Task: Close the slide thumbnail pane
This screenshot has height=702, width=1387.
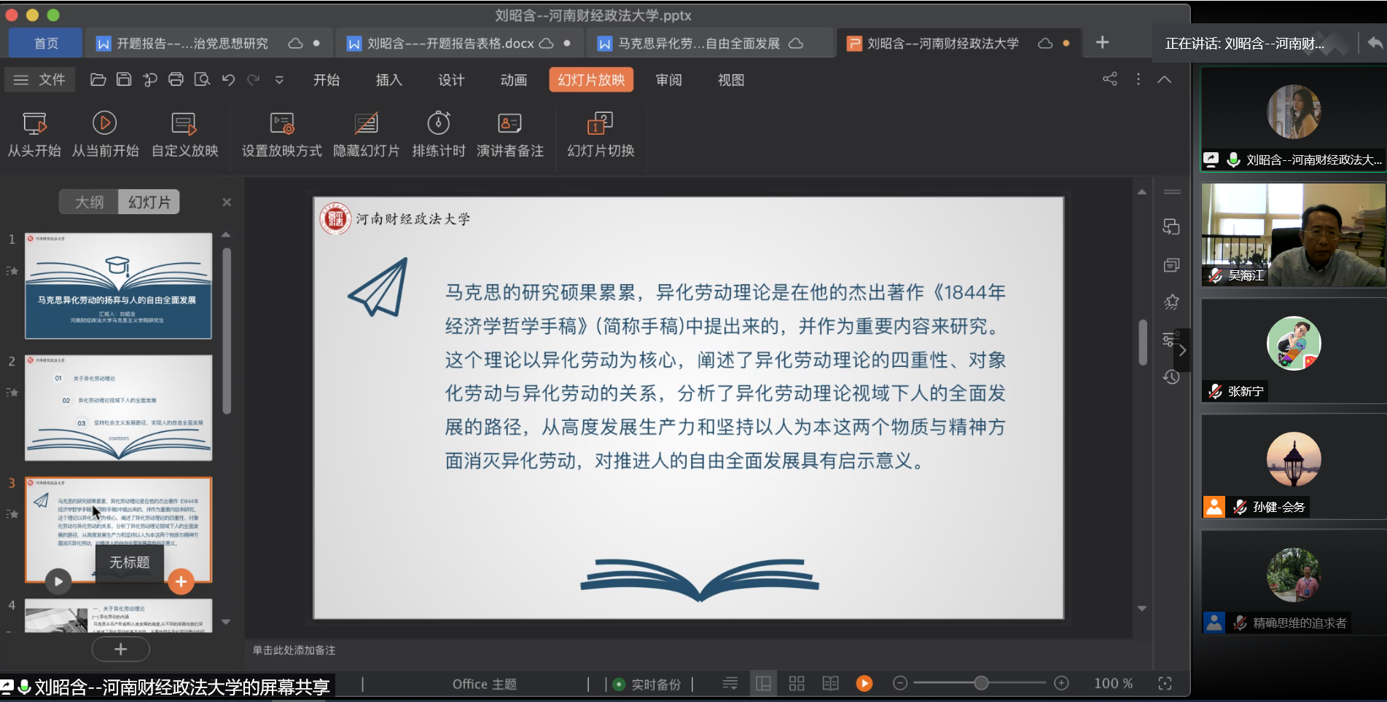Action: pos(227,202)
